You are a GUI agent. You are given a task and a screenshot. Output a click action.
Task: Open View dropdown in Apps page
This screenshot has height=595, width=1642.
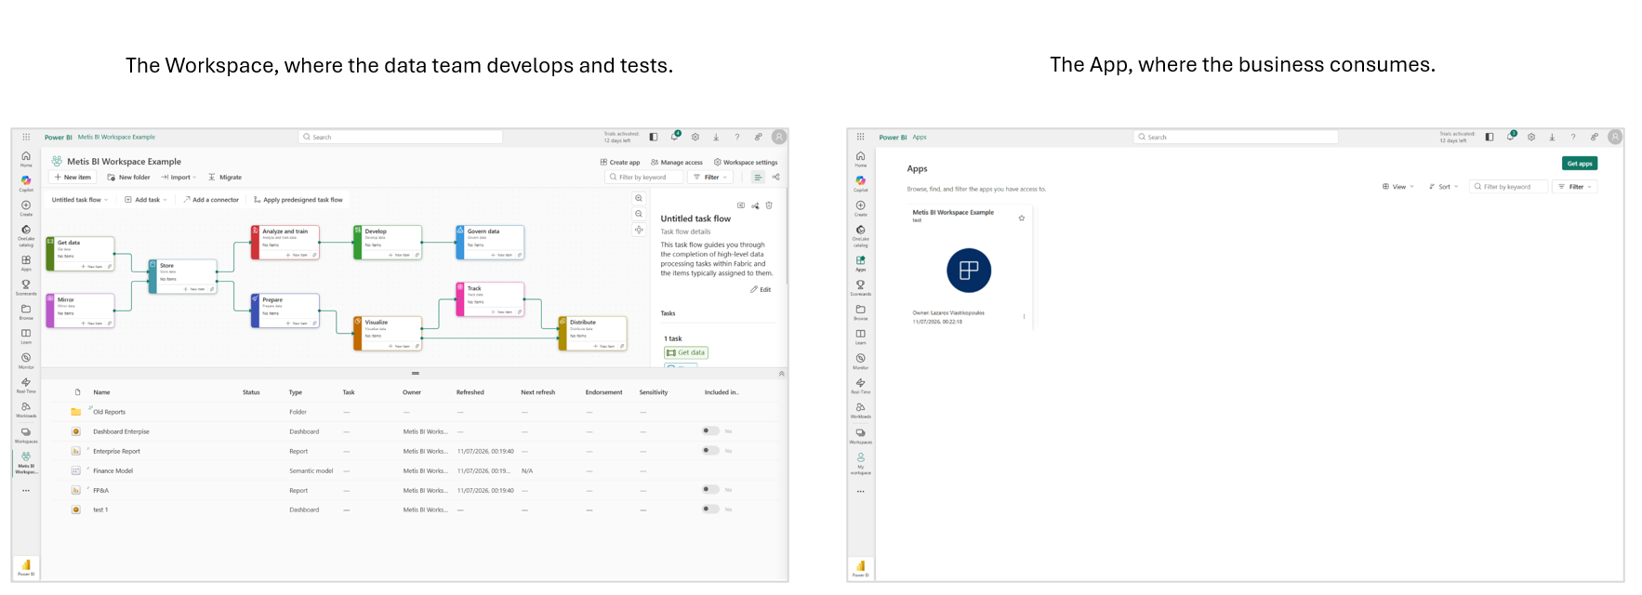tap(1398, 187)
